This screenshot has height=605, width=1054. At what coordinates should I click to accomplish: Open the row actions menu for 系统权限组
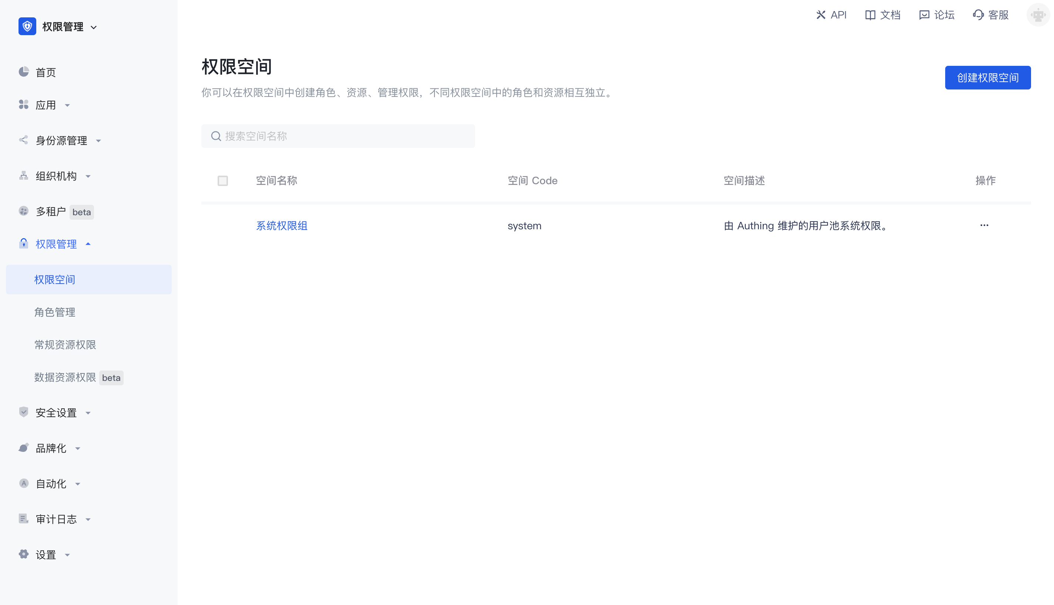click(984, 226)
